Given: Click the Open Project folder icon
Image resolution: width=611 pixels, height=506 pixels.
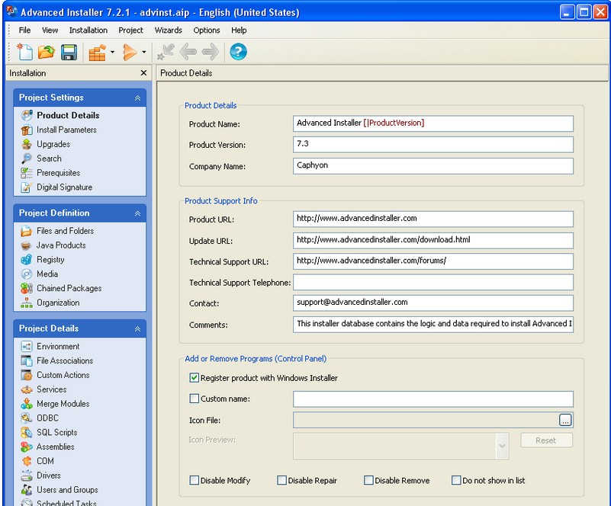Looking at the screenshot, I should [47, 52].
